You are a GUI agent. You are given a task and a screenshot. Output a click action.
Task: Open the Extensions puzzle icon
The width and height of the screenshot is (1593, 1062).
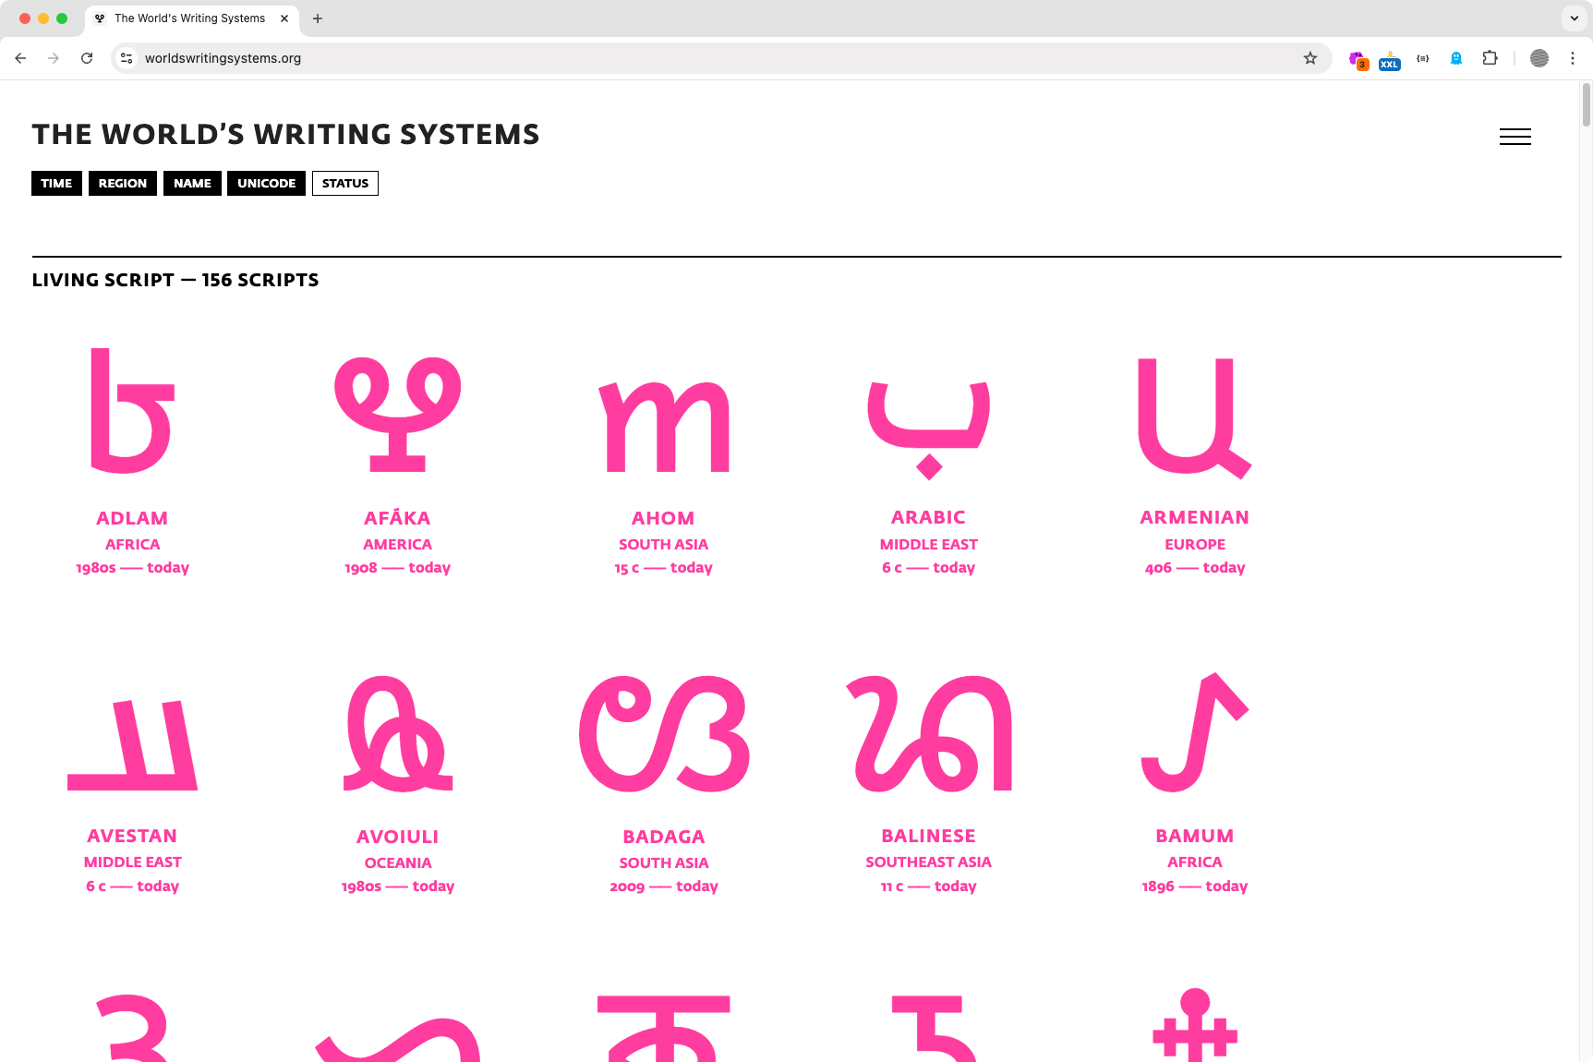click(1490, 58)
